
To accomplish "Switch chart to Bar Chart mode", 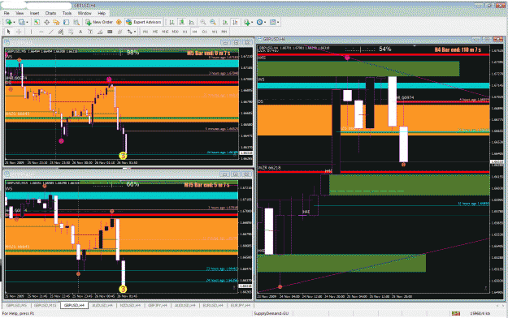I will tap(172, 22).
